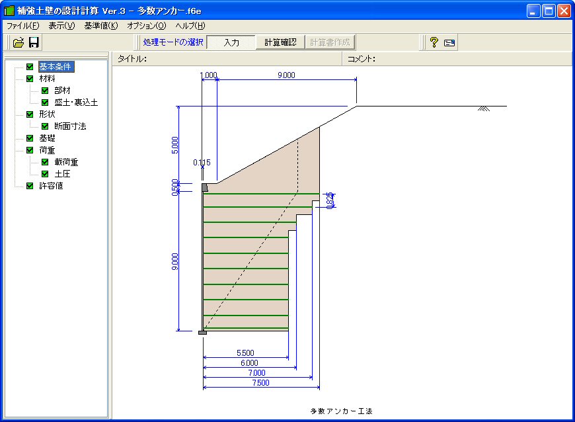Click the 5.500 bottom dimension label
Screen dimensions: 575x422
pyautogui.click(x=245, y=353)
